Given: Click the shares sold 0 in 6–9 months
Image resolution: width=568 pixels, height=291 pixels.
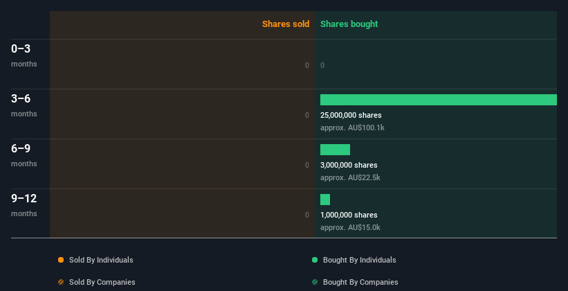Looking at the screenshot, I should point(307,165).
